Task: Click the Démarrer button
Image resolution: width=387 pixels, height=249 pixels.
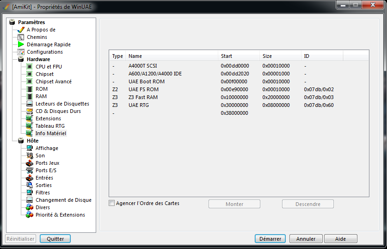Action: (270, 239)
